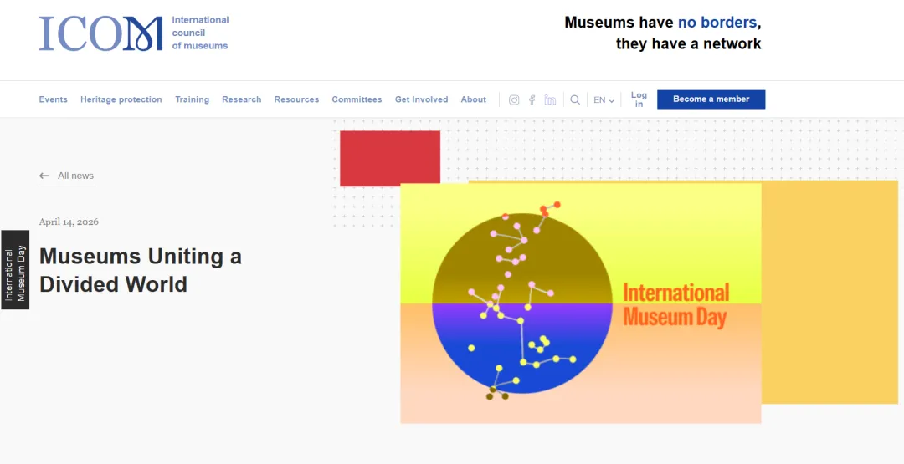Open the About menu

(473, 99)
